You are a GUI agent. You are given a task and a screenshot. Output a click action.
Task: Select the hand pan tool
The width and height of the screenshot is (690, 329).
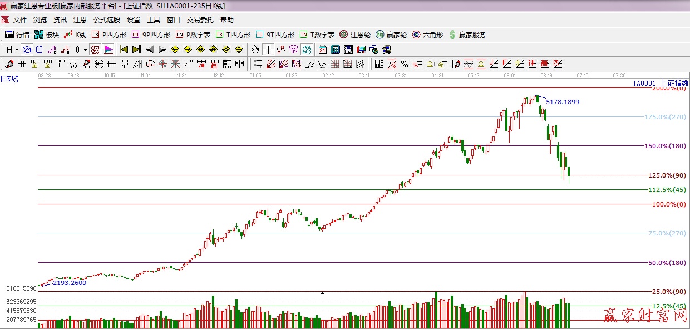pyautogui.click(x=255, y=50)
